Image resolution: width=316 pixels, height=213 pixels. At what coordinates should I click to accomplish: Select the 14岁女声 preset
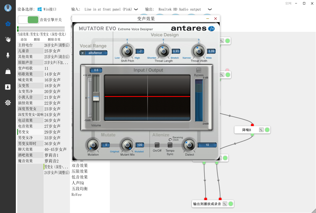tap(57, 74)
